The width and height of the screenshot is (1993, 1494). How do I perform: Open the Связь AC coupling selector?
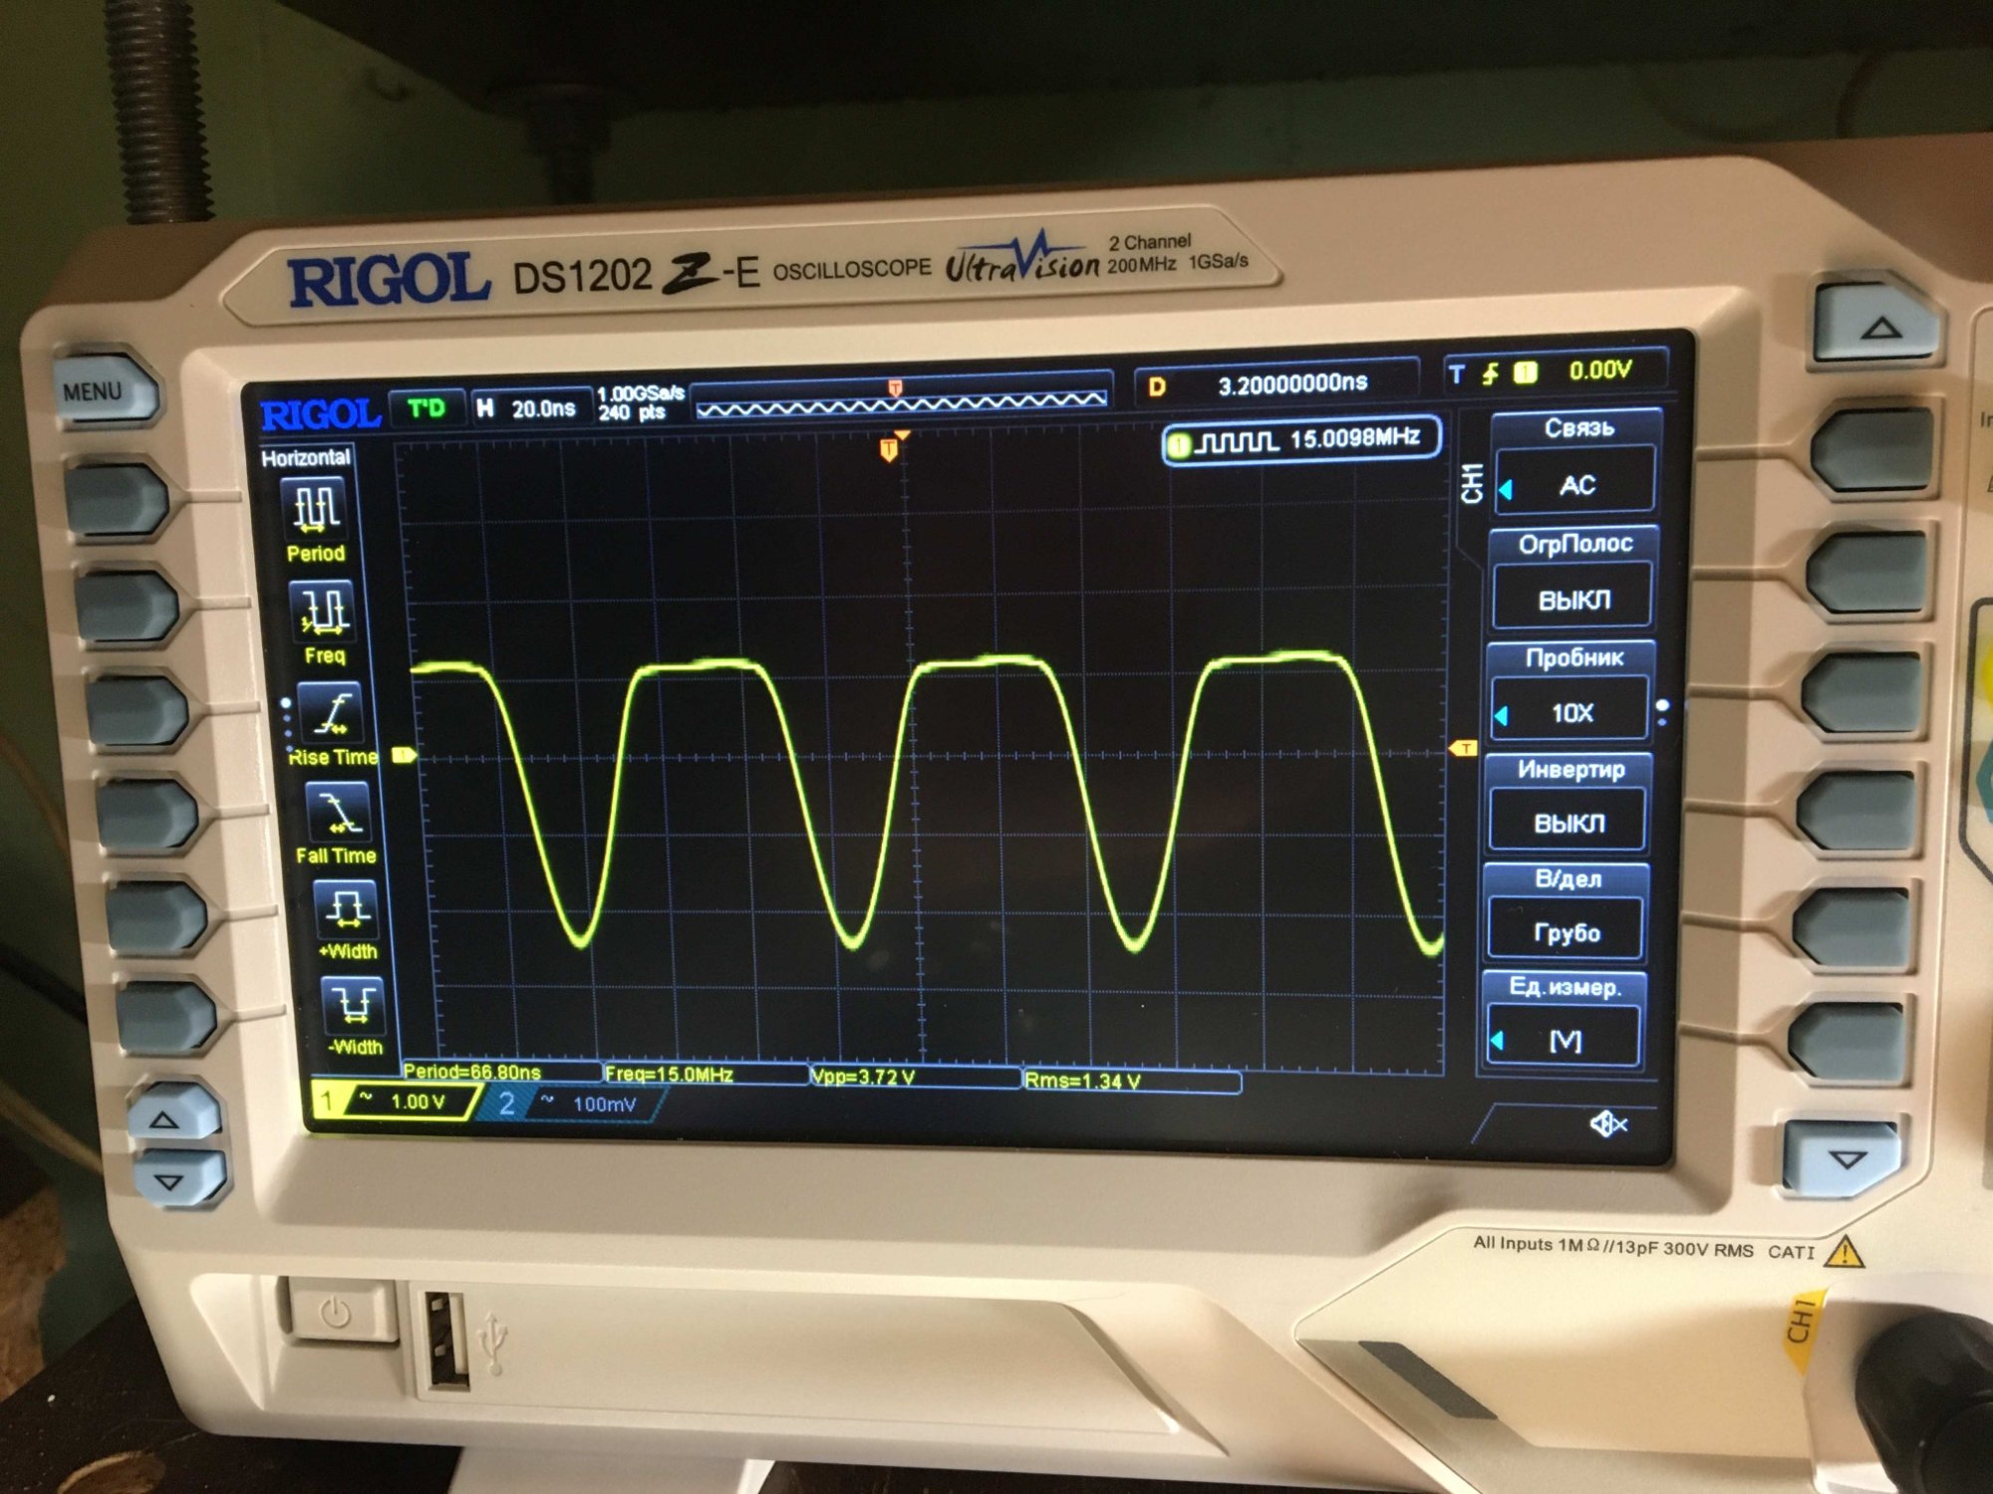pos(1576,485)
